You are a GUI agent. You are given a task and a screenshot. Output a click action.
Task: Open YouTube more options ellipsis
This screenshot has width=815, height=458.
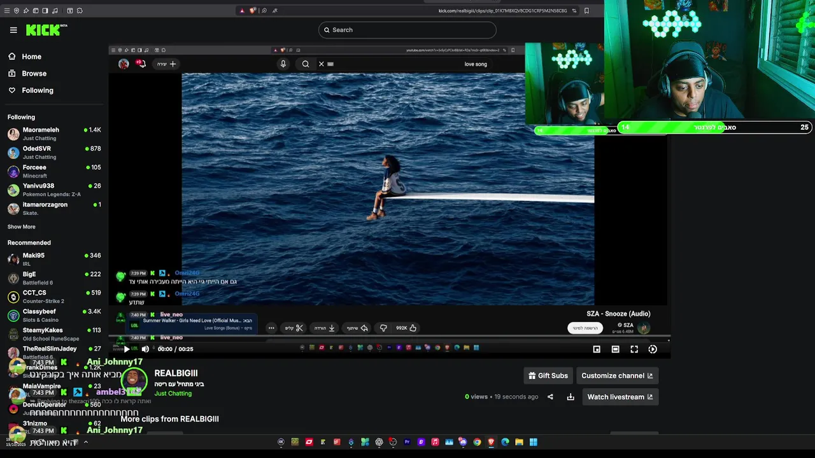coord(271,328)
